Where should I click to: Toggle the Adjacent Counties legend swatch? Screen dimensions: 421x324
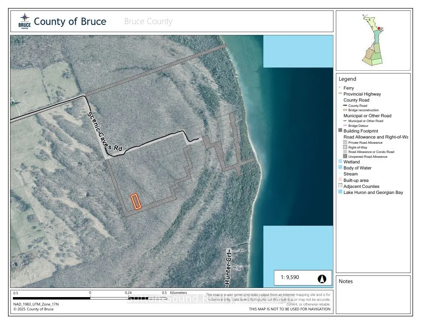pos(339,186)
